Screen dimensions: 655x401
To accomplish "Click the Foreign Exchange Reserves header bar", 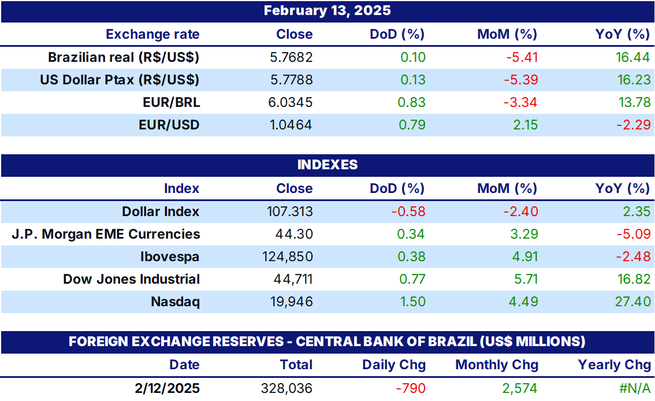I will (x=327, y=342).
